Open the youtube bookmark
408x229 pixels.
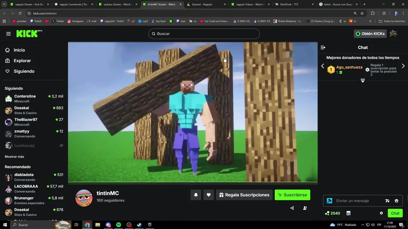point(19,21)
